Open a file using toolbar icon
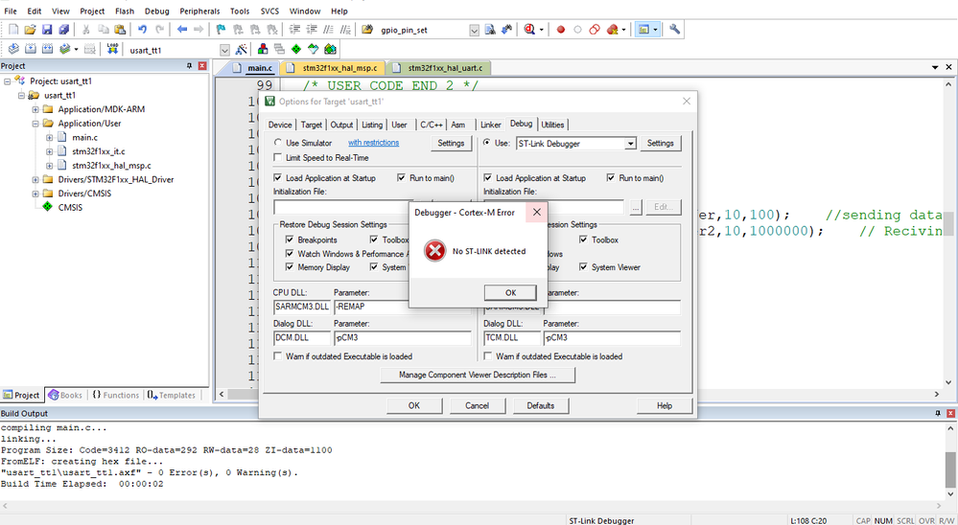 click(x=30, y=30)
